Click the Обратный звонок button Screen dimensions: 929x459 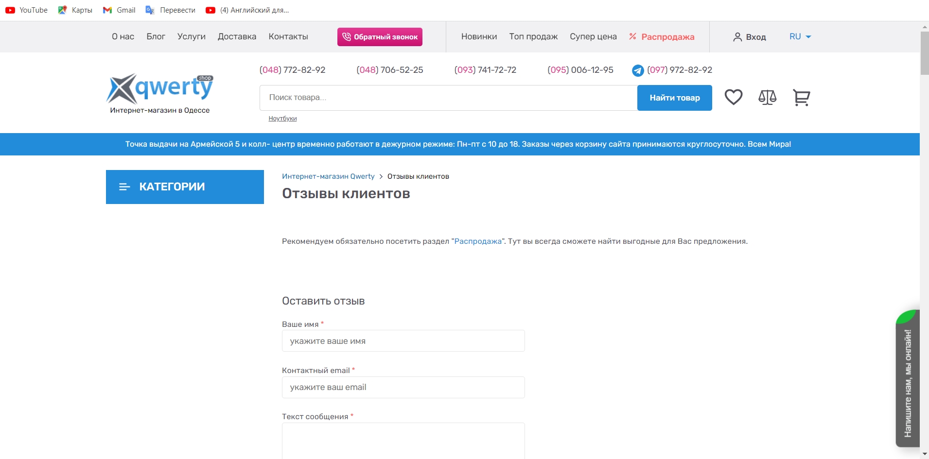coord(380,37)
